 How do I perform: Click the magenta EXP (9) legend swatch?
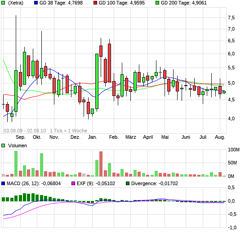click(x=73, y=183)
